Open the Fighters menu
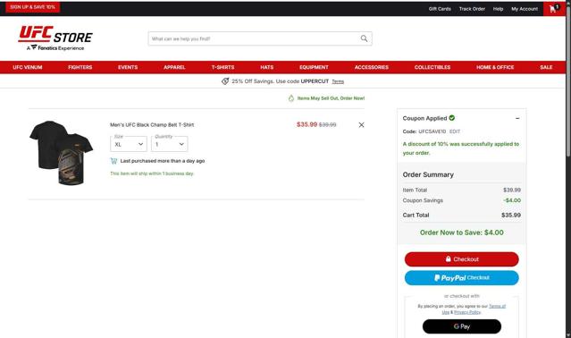The width and height of the screenshot is (571, 338). 80,67
